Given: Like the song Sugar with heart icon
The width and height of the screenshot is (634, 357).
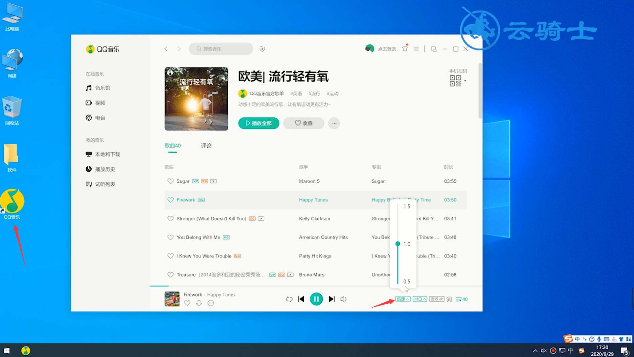Looking at the screenshot, I should pyautogui.click(x=170, y=181).
